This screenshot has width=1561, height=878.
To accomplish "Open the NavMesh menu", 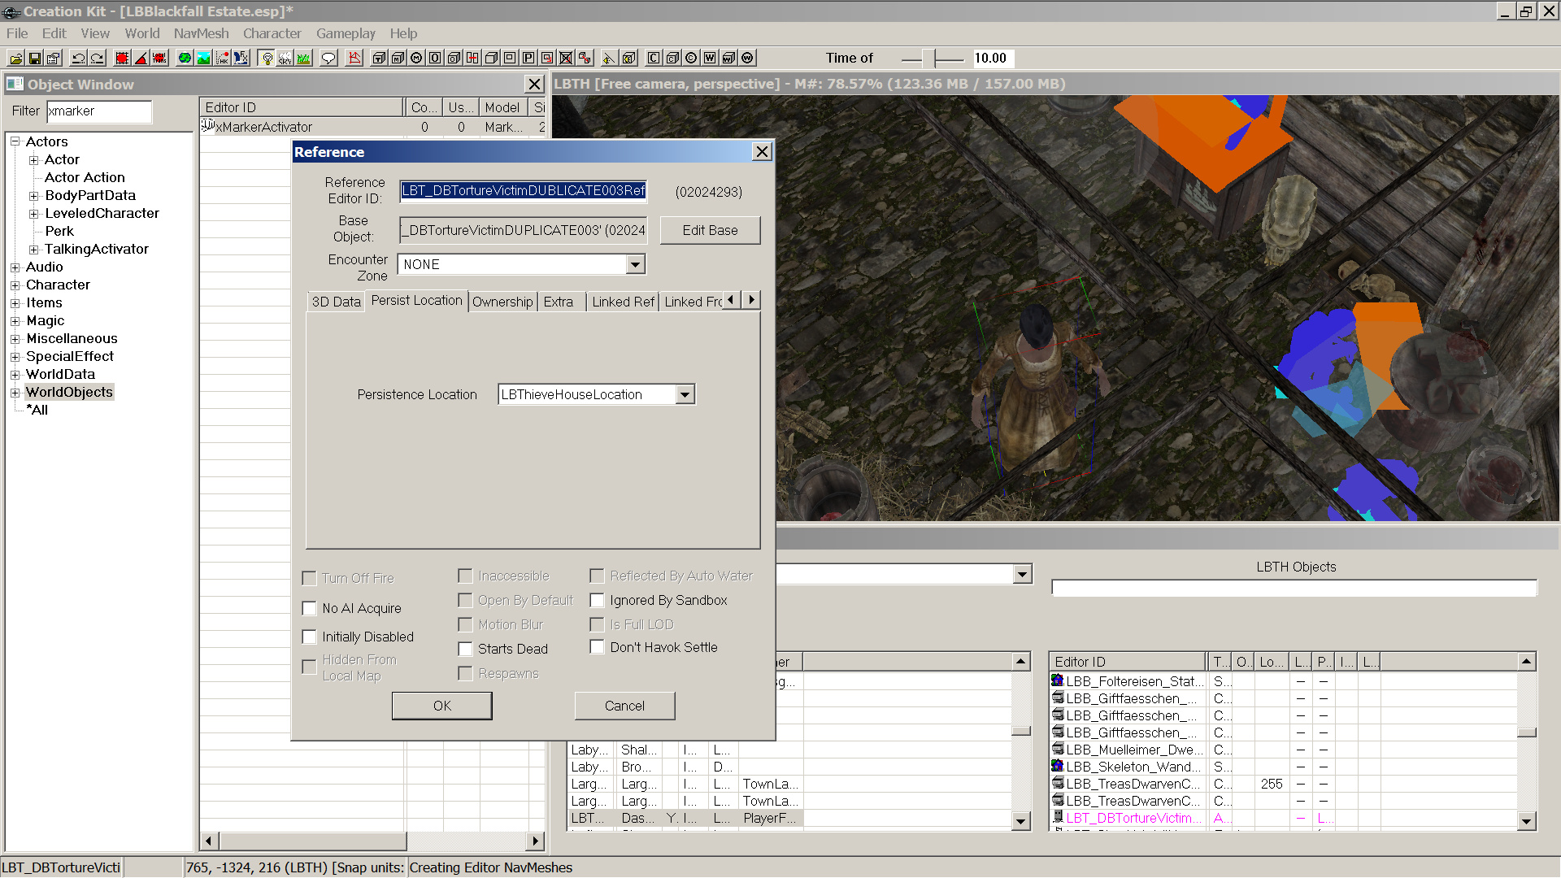I will [201, 33].
